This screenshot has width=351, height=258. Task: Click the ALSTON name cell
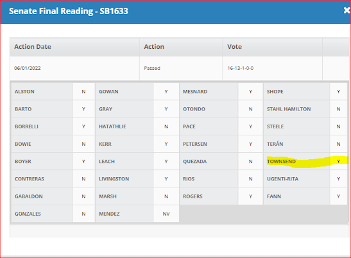(42, 91)
